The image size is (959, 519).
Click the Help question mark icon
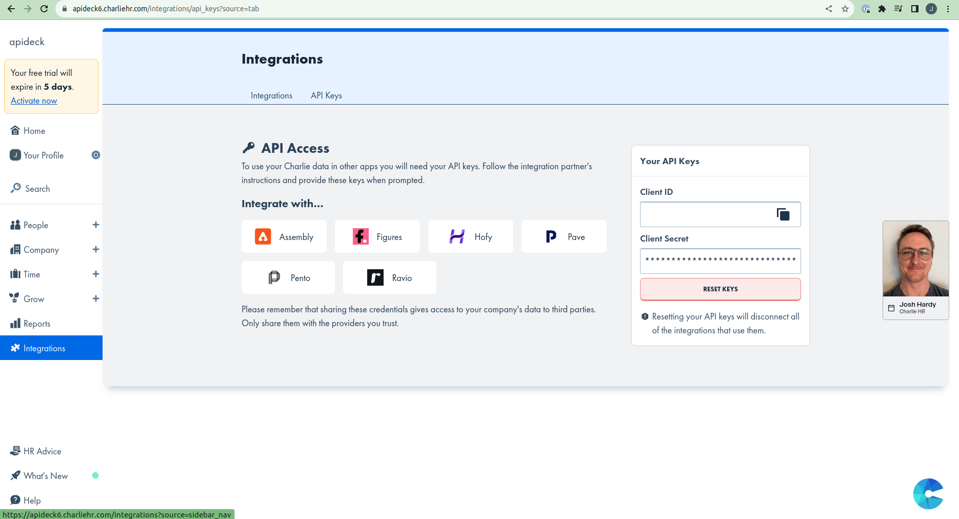(x=15, y=500)
